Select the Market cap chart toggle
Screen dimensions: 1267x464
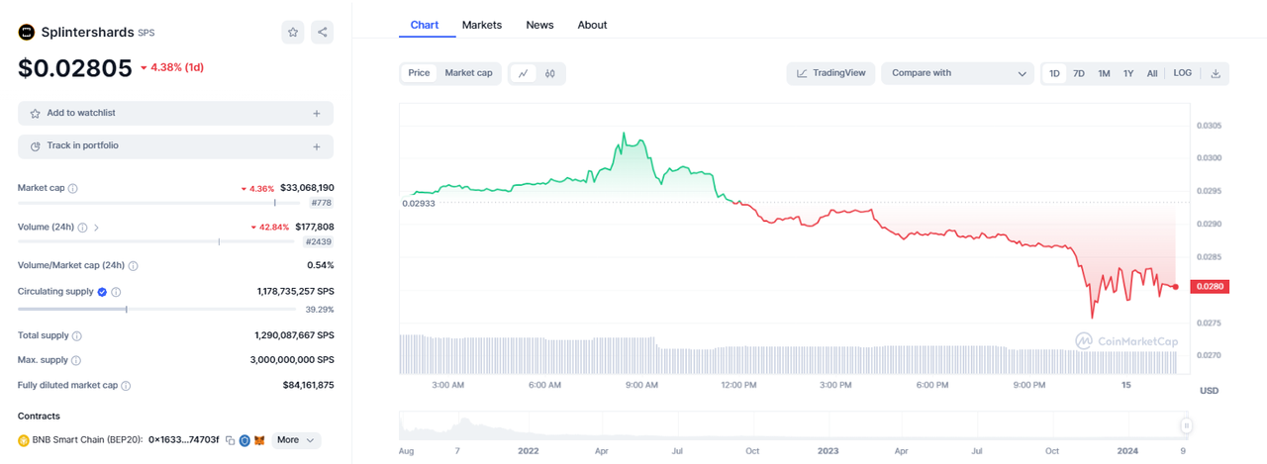[x=468, y=73]
